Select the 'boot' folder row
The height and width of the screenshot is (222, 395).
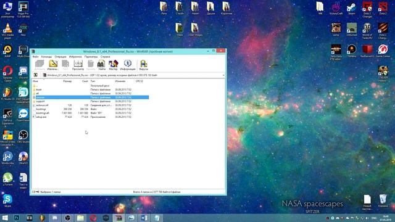[90, 89]
